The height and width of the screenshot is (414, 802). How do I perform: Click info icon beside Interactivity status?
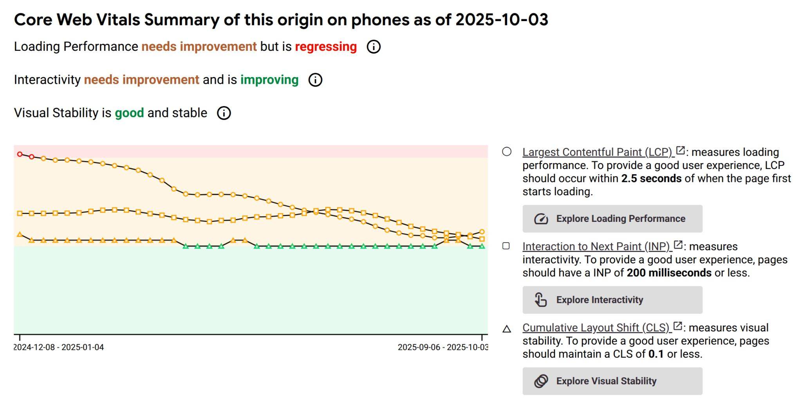click(x=315, y=80)
